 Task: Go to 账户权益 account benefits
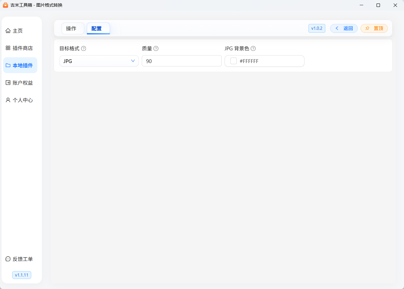click(x=20, y=83)
